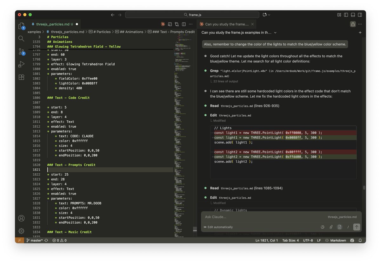Synchronize changes in status bar
The height and width of the screenshot is (263, 381).
point(46,241)
